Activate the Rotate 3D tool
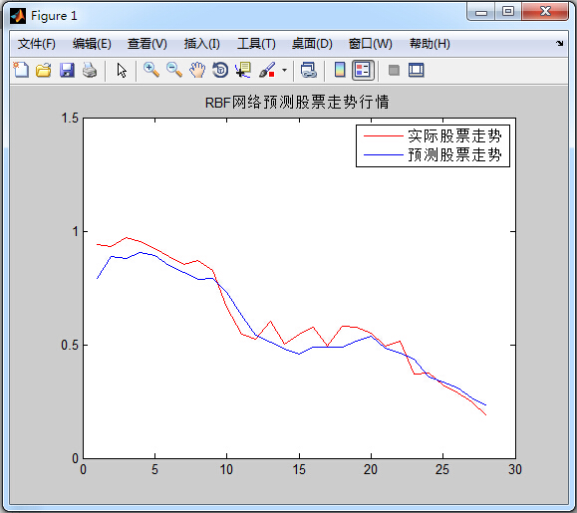Screen dimensions: 577x513 [220, 70]
